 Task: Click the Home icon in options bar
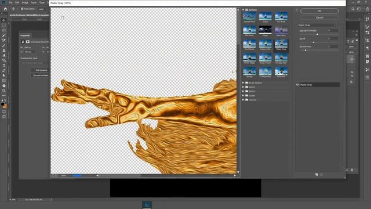click(x=5, y=9)
